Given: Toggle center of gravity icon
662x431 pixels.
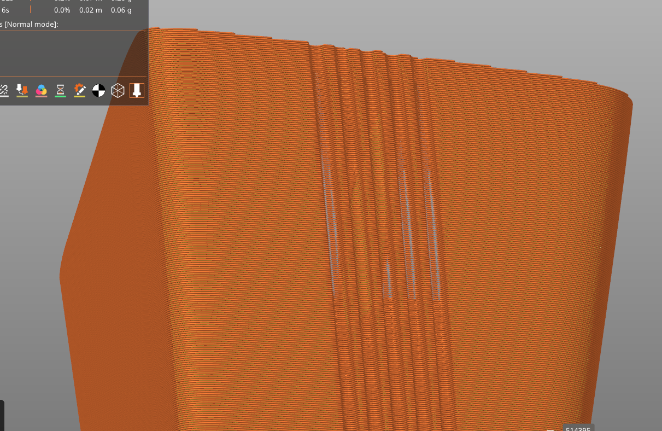Looking at the screenshot, I should click(98, 90).
